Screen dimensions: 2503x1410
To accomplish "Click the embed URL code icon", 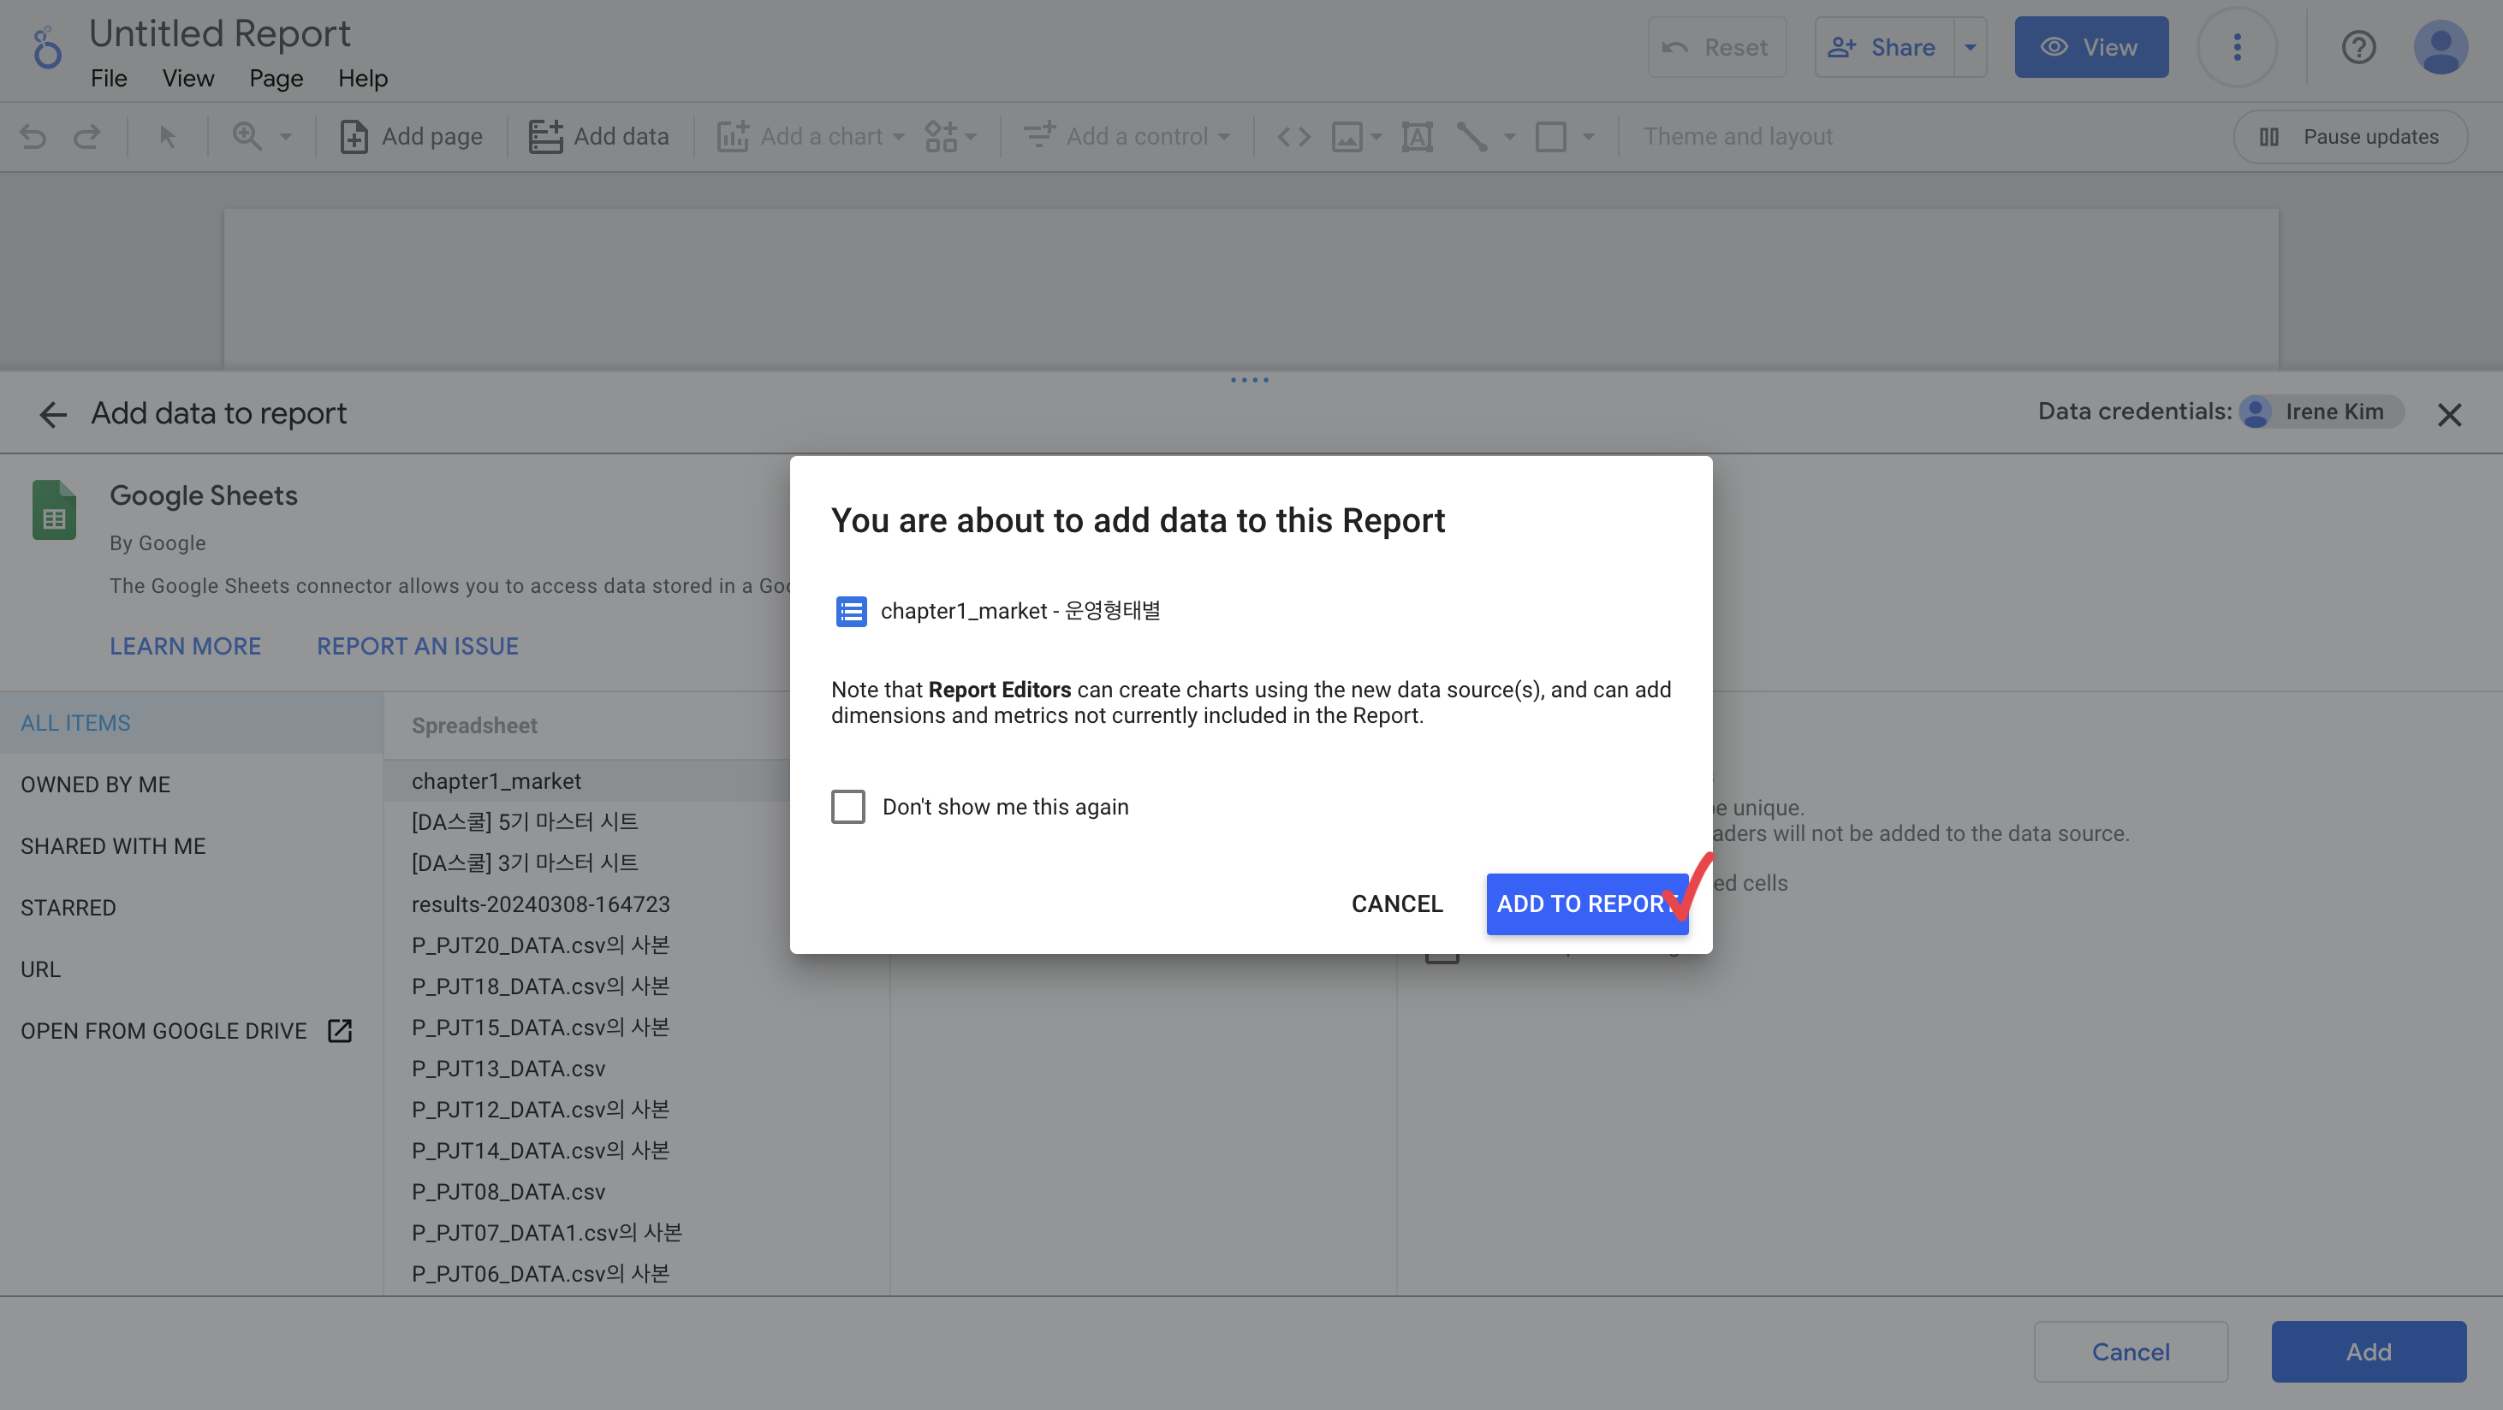I will [x=1293, y=137].
